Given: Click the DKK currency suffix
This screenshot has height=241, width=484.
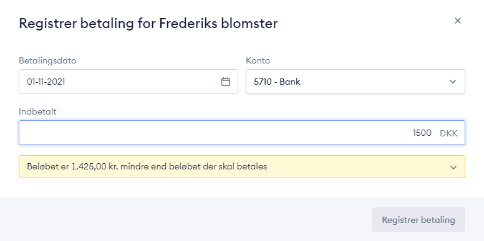Looking at the screenshot, I should click(x=449, y=133).
